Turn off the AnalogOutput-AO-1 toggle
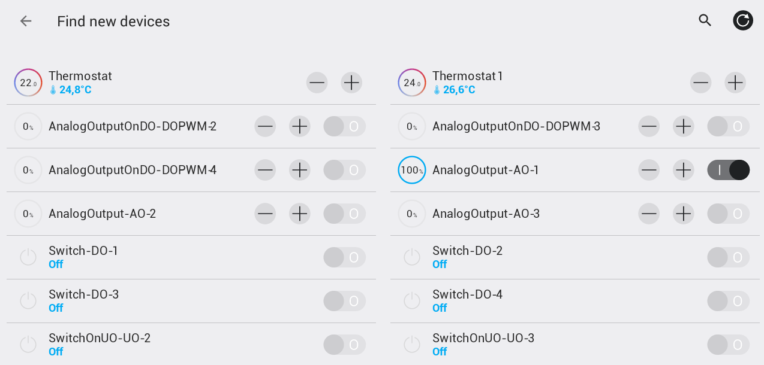The width and height of the screenshot is (764, 365). (x=728, y=170)
